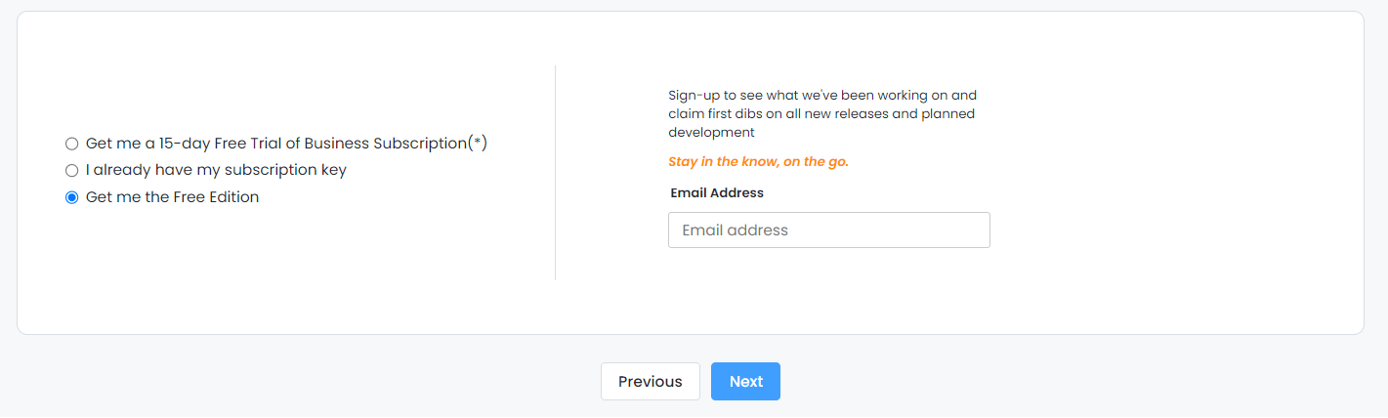The width and height of the screenshot is (1388, 418).
Task: Click the orange "on the go." phrase
Action: [x=816, y=162]
